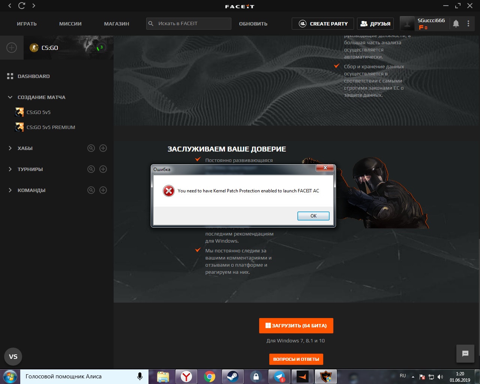This screenshot has width=480, height=384.
Task: Open the Миссии tab
Action: tap(70, 24)
